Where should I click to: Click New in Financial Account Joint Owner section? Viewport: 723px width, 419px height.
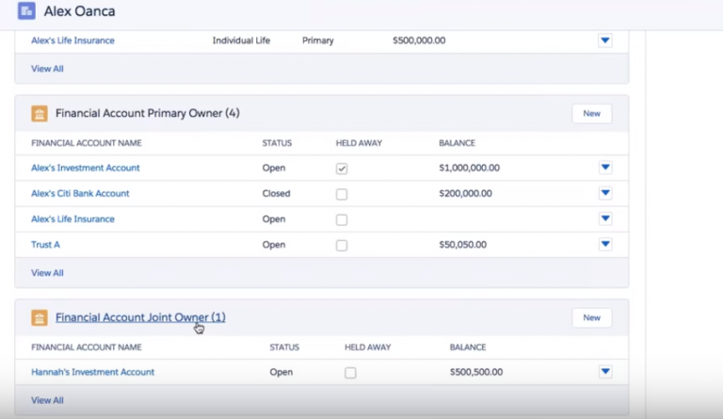click(x=591, y=317)
